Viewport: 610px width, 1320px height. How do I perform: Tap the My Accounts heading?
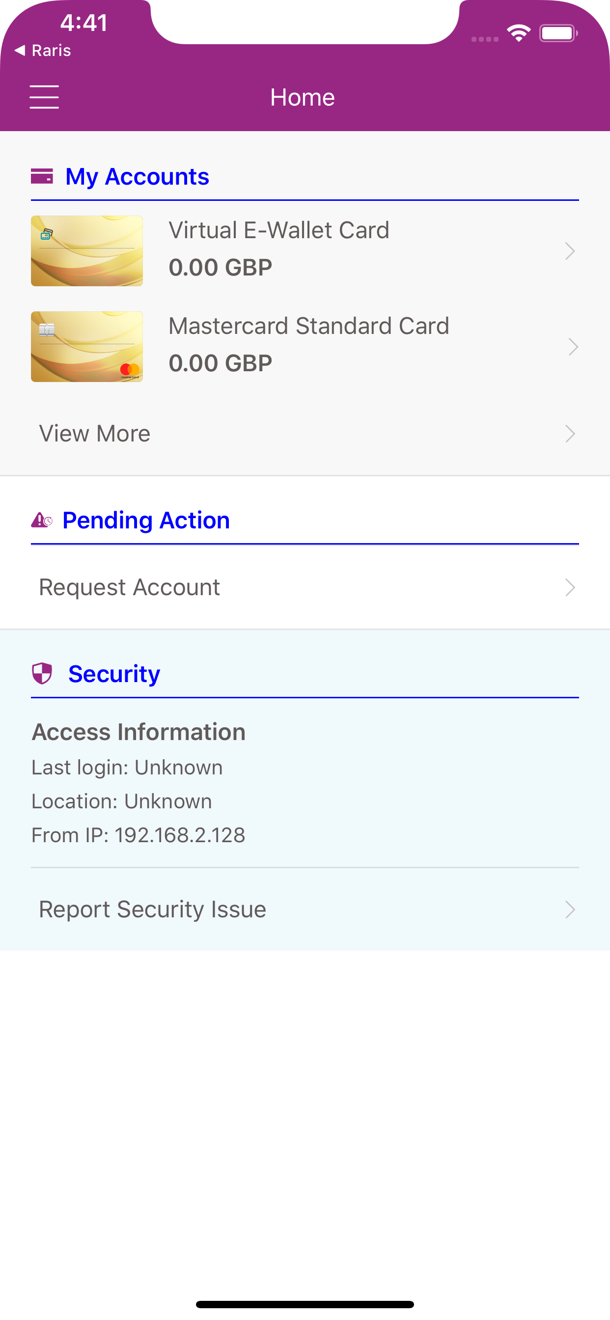(x=138, y=177)
